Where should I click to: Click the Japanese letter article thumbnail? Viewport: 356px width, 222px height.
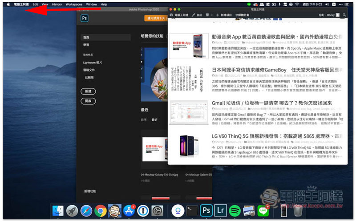tap(189, 79)
